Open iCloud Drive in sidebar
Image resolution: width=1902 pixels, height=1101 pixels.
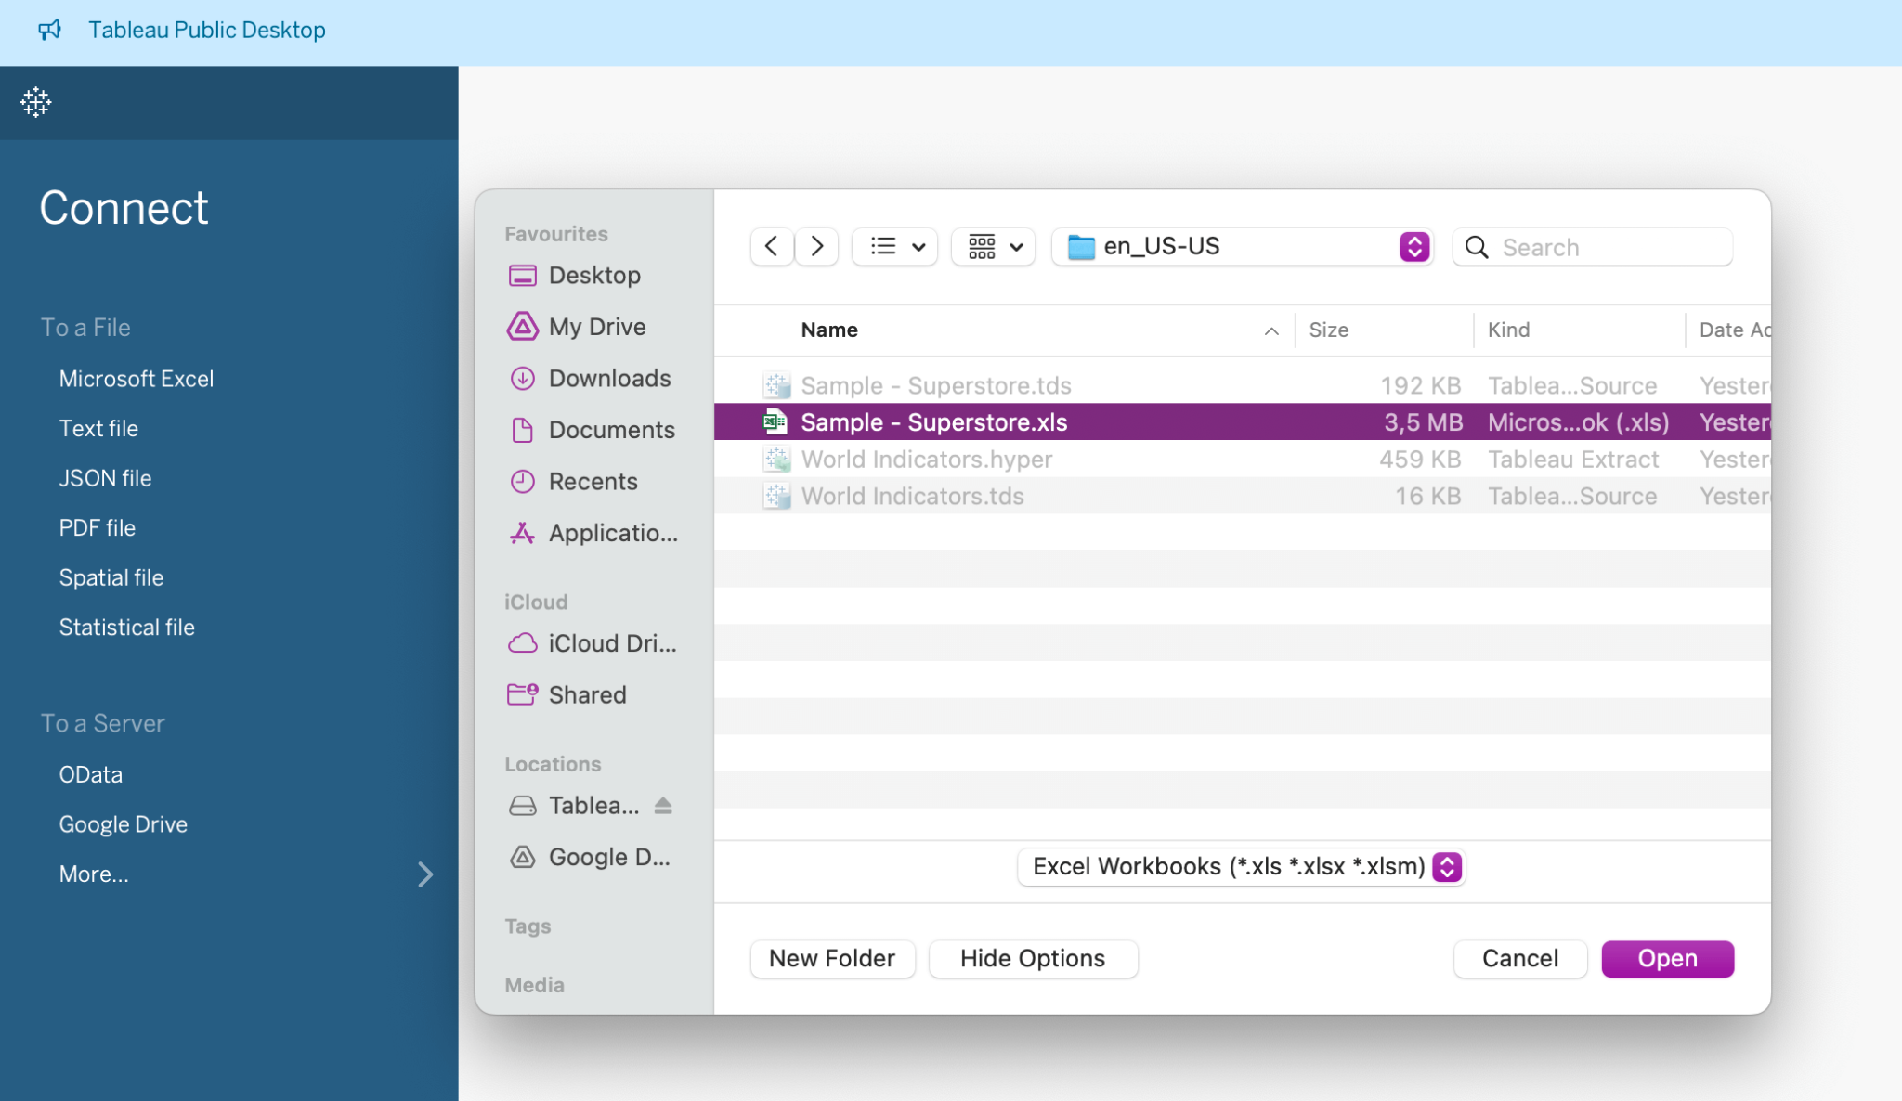611,643
